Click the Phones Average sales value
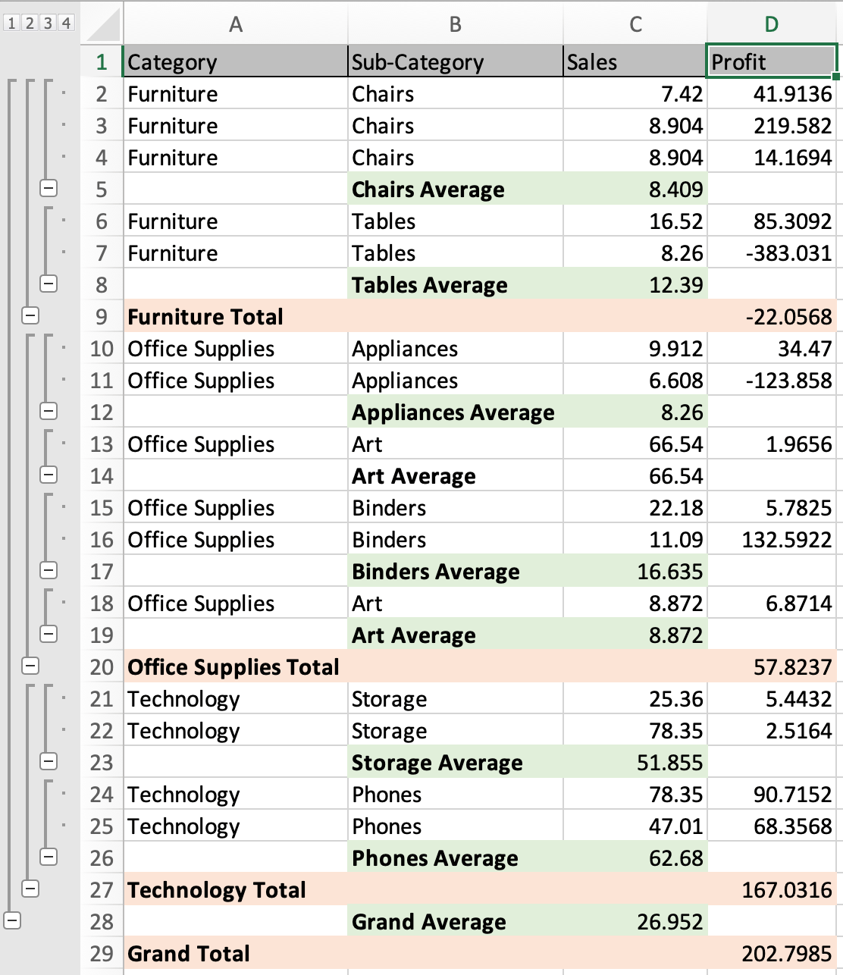 [x=635, y=858]
